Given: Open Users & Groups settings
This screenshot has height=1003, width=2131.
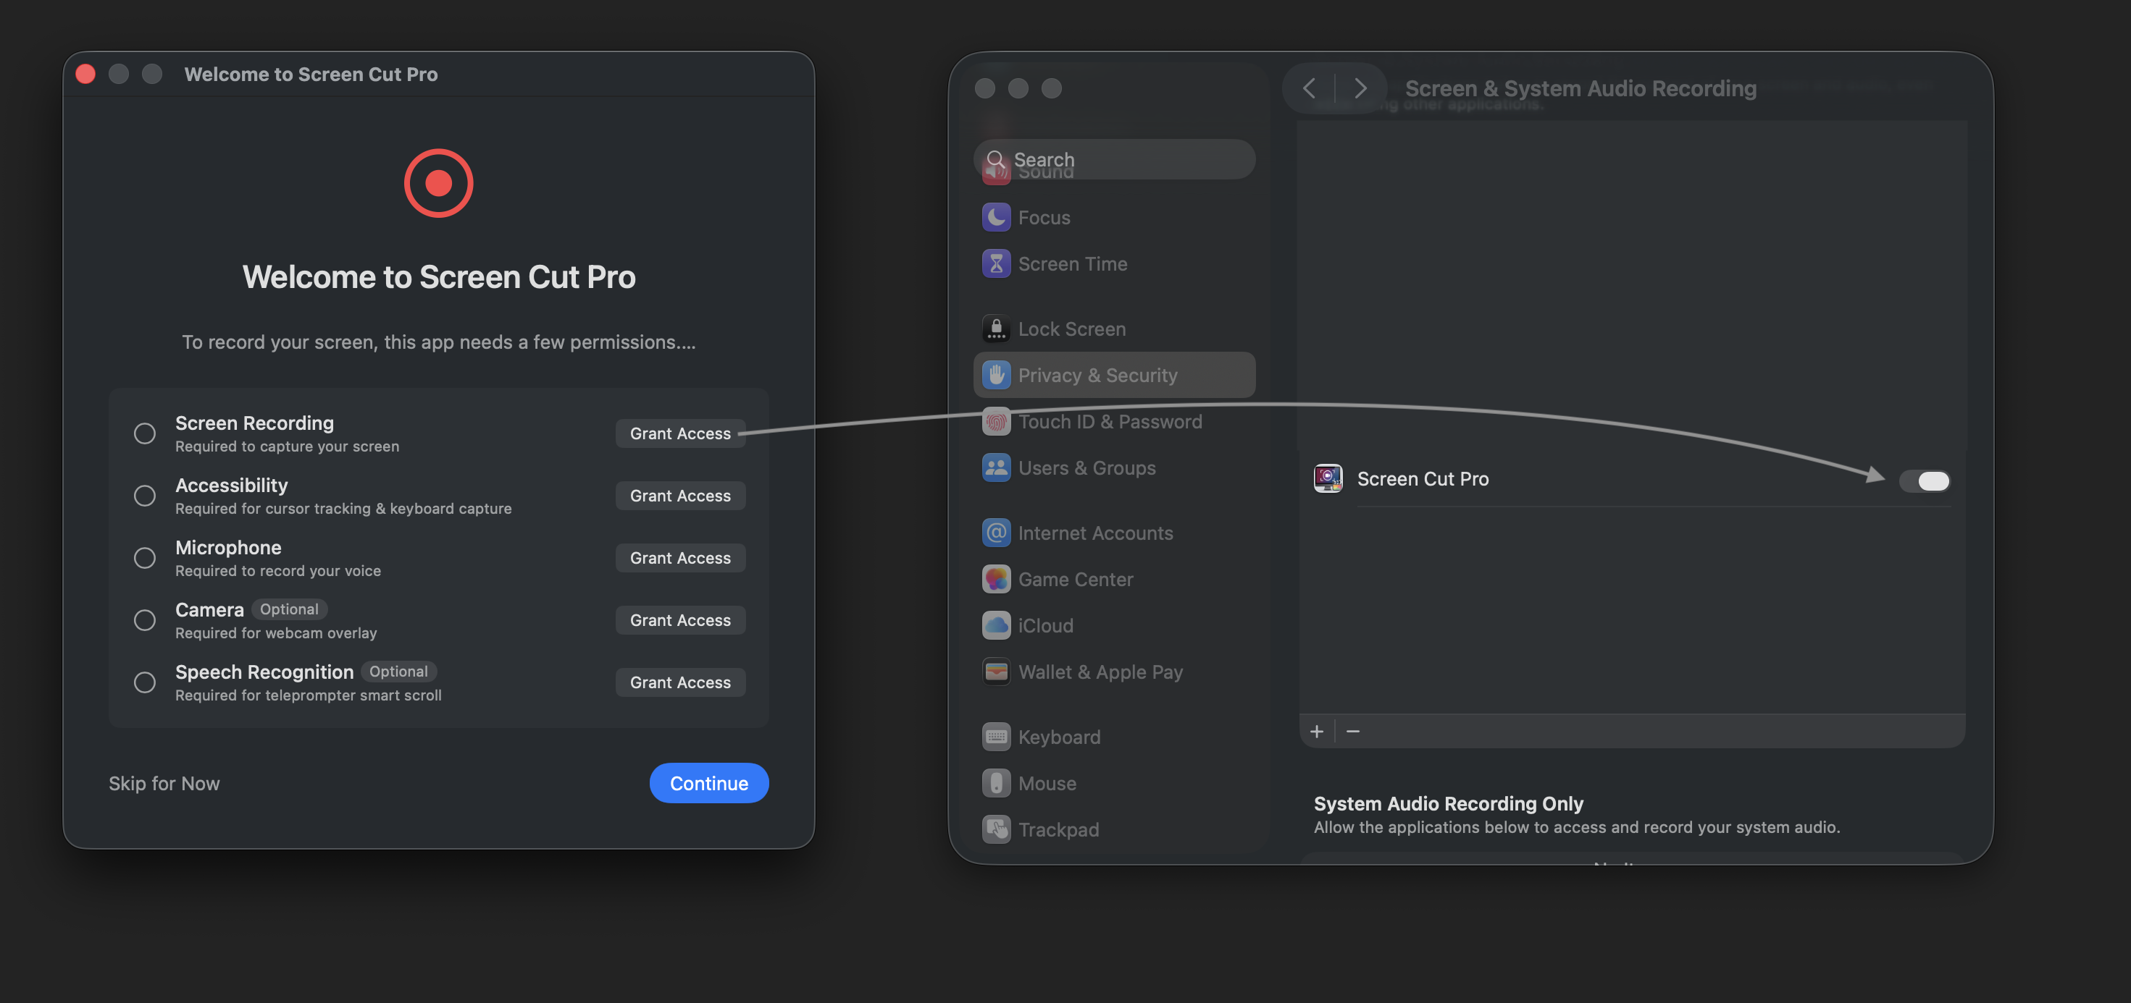Looking at the screenshot, I should pos(1114,467).
